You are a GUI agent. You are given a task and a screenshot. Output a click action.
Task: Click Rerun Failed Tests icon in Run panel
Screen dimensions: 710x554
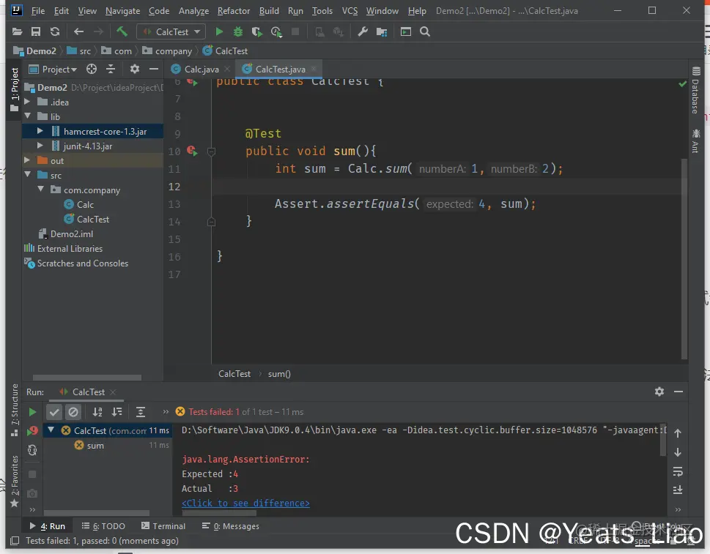click(32, 431)
